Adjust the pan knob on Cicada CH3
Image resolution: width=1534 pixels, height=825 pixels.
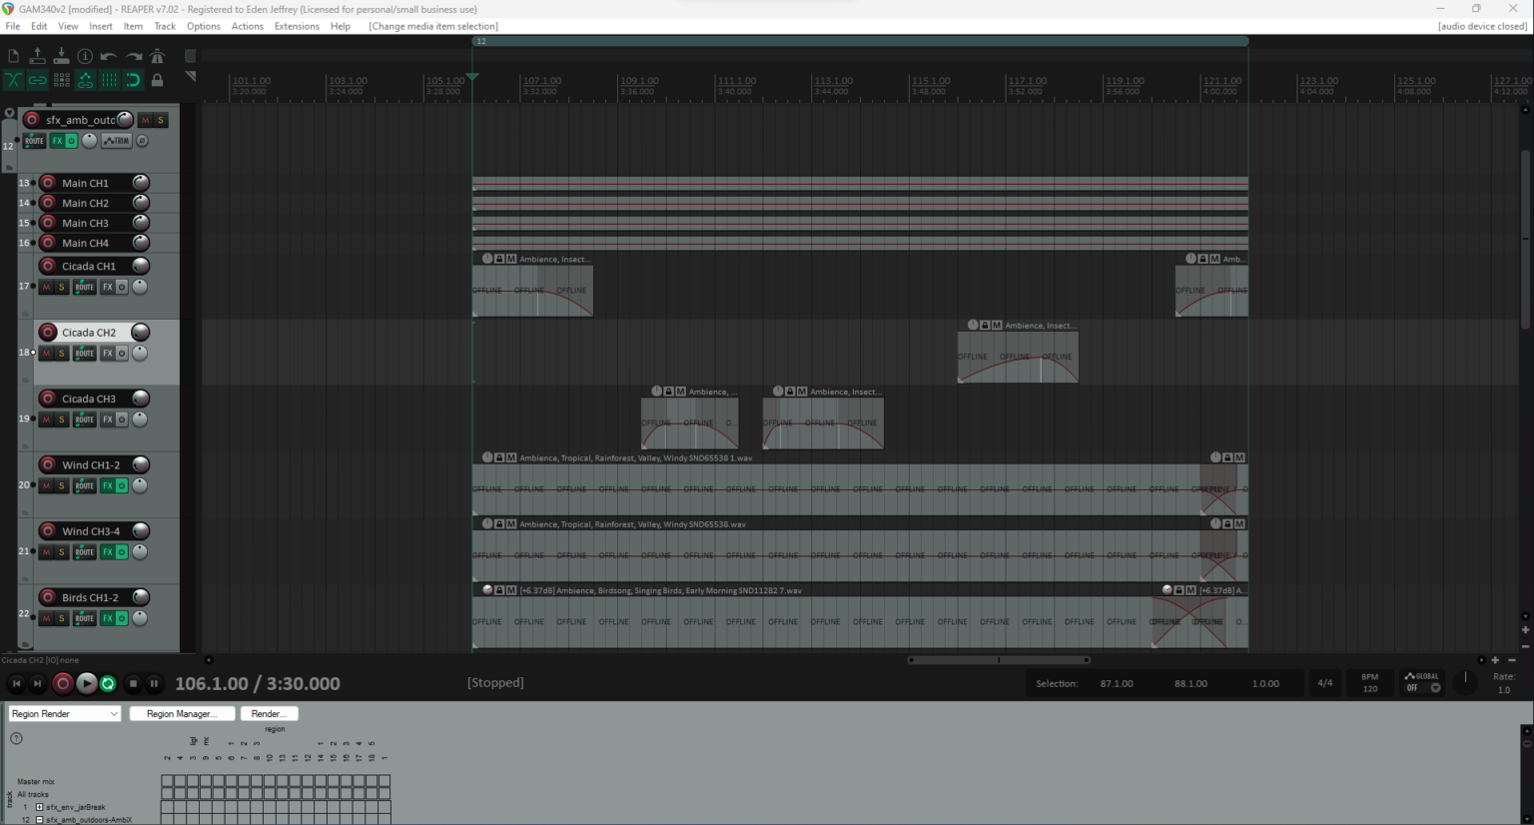pyautogui.click(x=139, y=418)
